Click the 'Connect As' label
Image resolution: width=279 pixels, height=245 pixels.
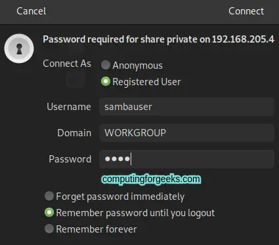pyautogui.click(x=67, y=64)
